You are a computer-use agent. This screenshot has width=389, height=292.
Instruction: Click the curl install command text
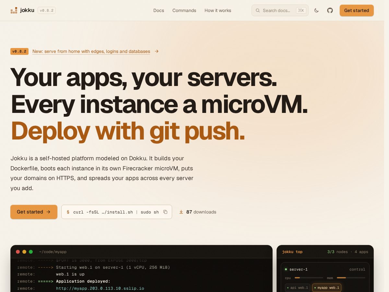[x=116, y=212]
